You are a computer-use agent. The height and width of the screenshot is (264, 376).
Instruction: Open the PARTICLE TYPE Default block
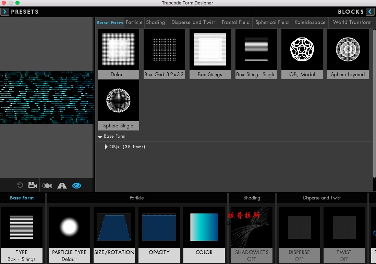coord(69,235)
